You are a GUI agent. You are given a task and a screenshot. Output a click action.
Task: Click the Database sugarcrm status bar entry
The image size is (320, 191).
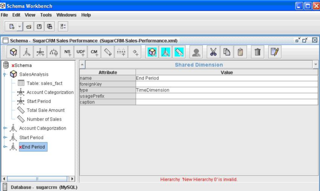[44, 187]
